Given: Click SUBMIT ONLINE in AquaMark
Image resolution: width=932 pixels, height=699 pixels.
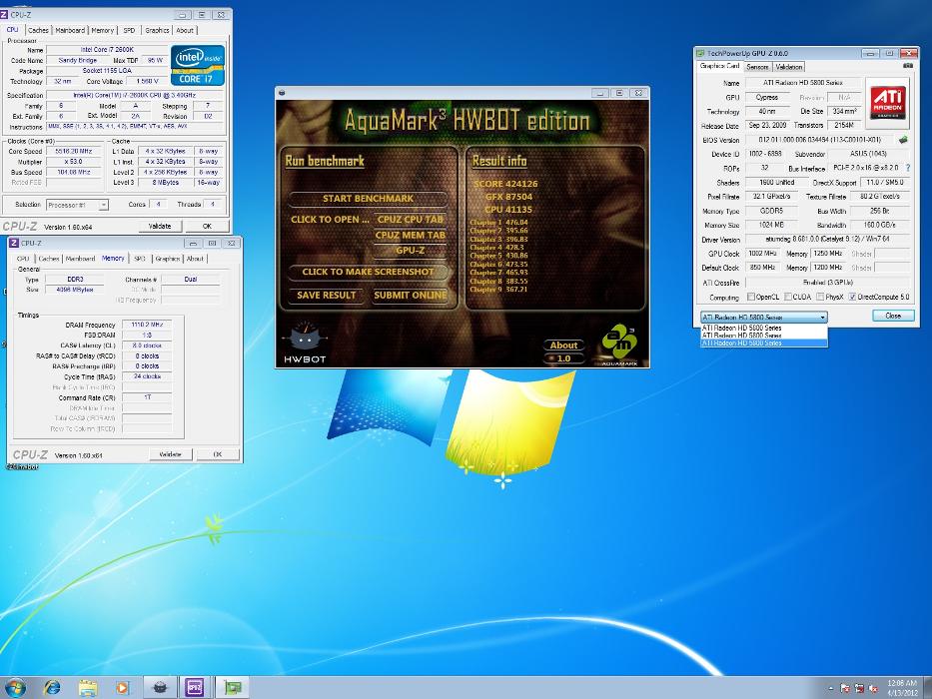Looking at the screenshot, I should (x=411, y=295).
